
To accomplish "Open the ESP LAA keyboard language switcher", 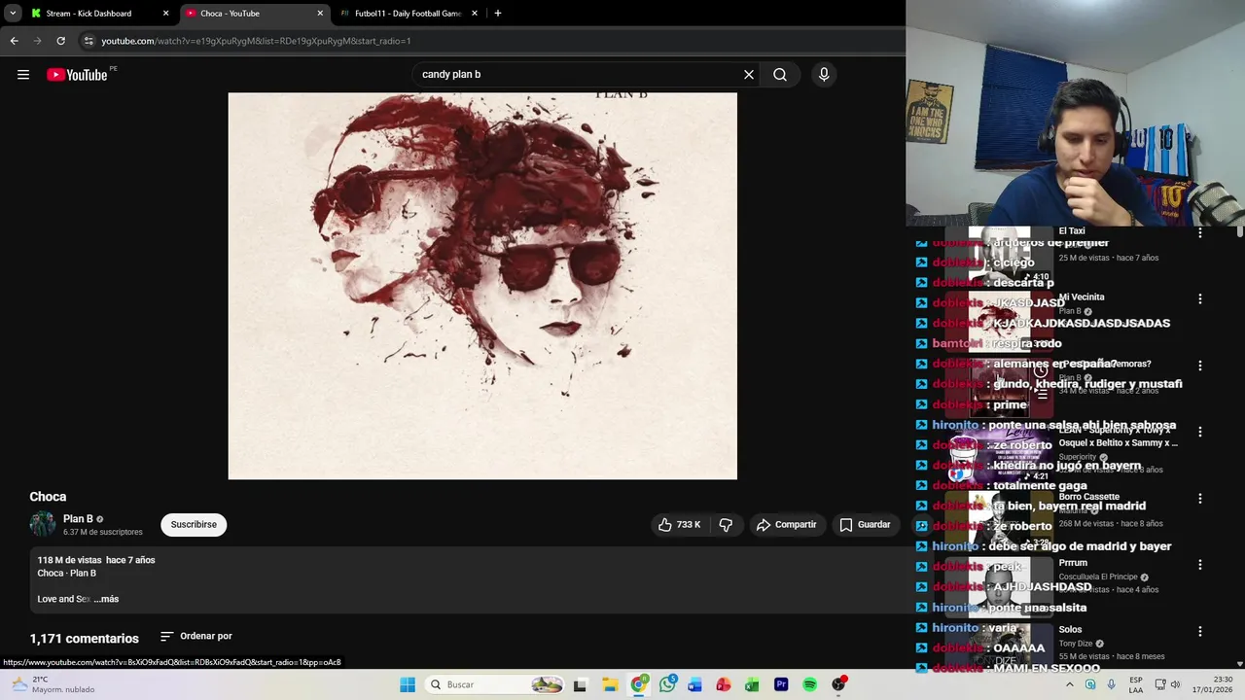I will pyautogui.click(x=1136, y=684).
